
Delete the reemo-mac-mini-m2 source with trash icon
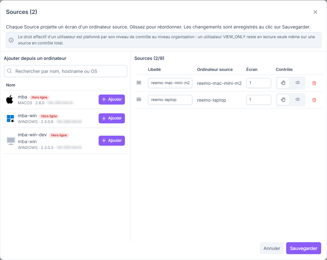(x=314, y=83)
